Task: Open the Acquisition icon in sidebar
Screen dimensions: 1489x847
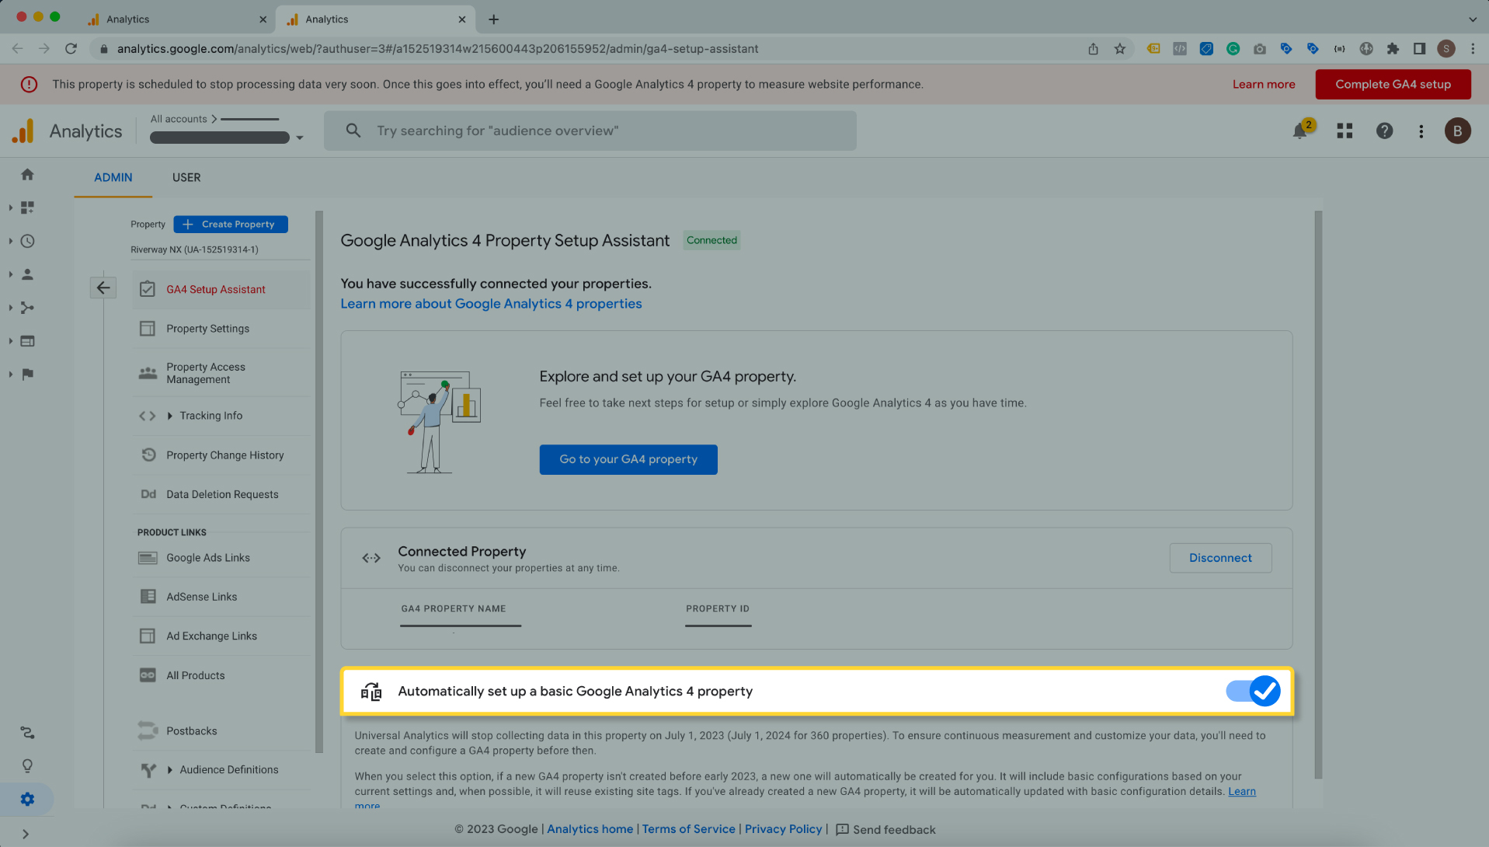Action: 27,308
